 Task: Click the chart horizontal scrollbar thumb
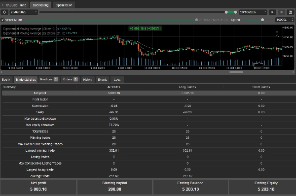point(236,72)
